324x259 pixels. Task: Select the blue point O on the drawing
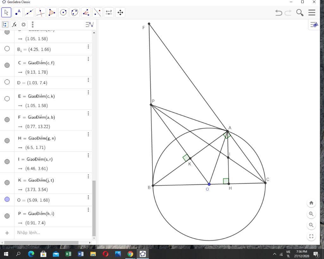click(x=209, y=184)
